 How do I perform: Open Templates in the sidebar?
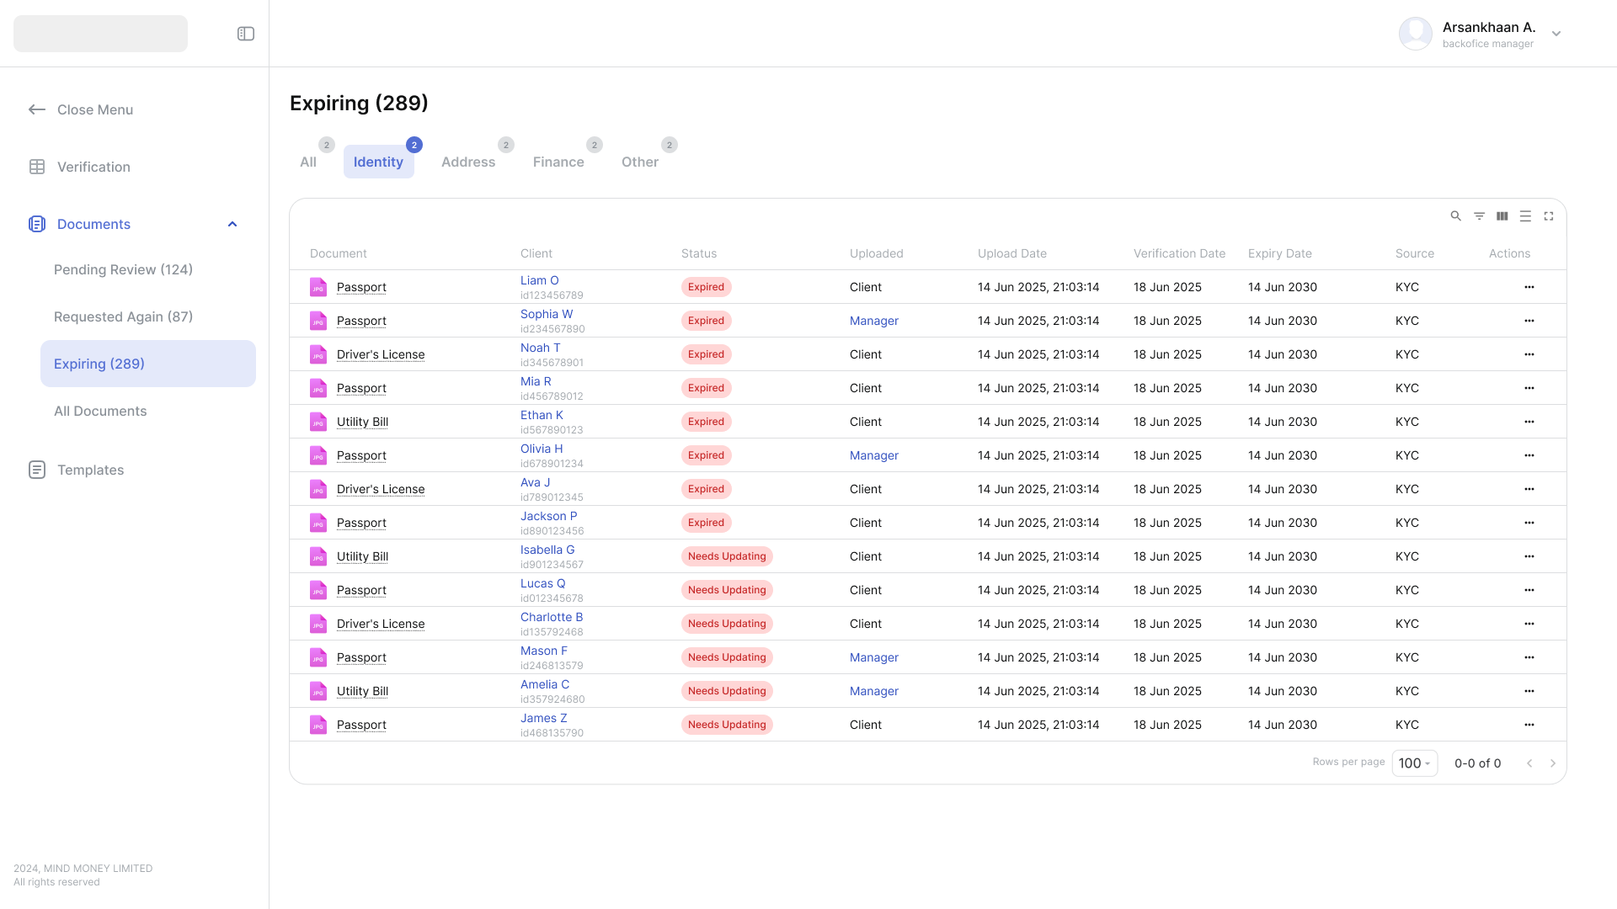(90, 470)
